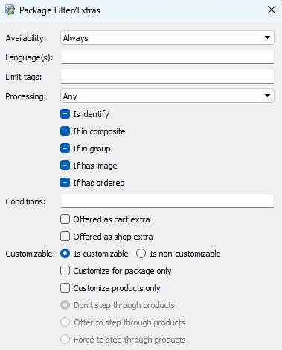Viewport: 282px width, 350px height.
Task: Check Customize for package only
Action: tap(65, 271)
